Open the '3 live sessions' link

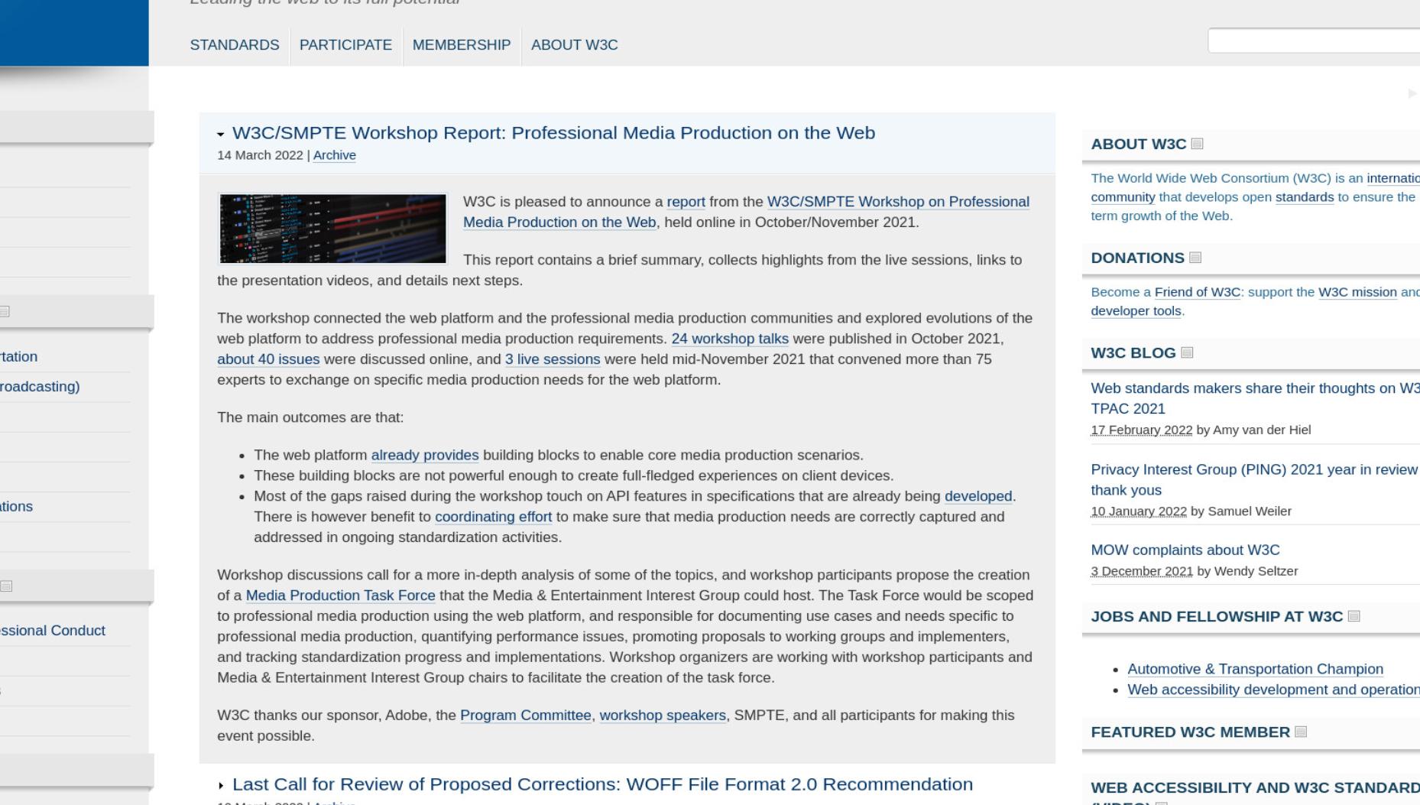click(x=553, y=359)
